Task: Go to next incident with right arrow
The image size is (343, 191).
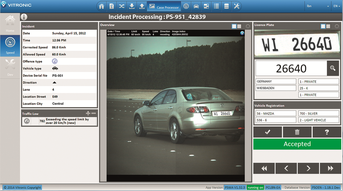Action: [308, 168]
